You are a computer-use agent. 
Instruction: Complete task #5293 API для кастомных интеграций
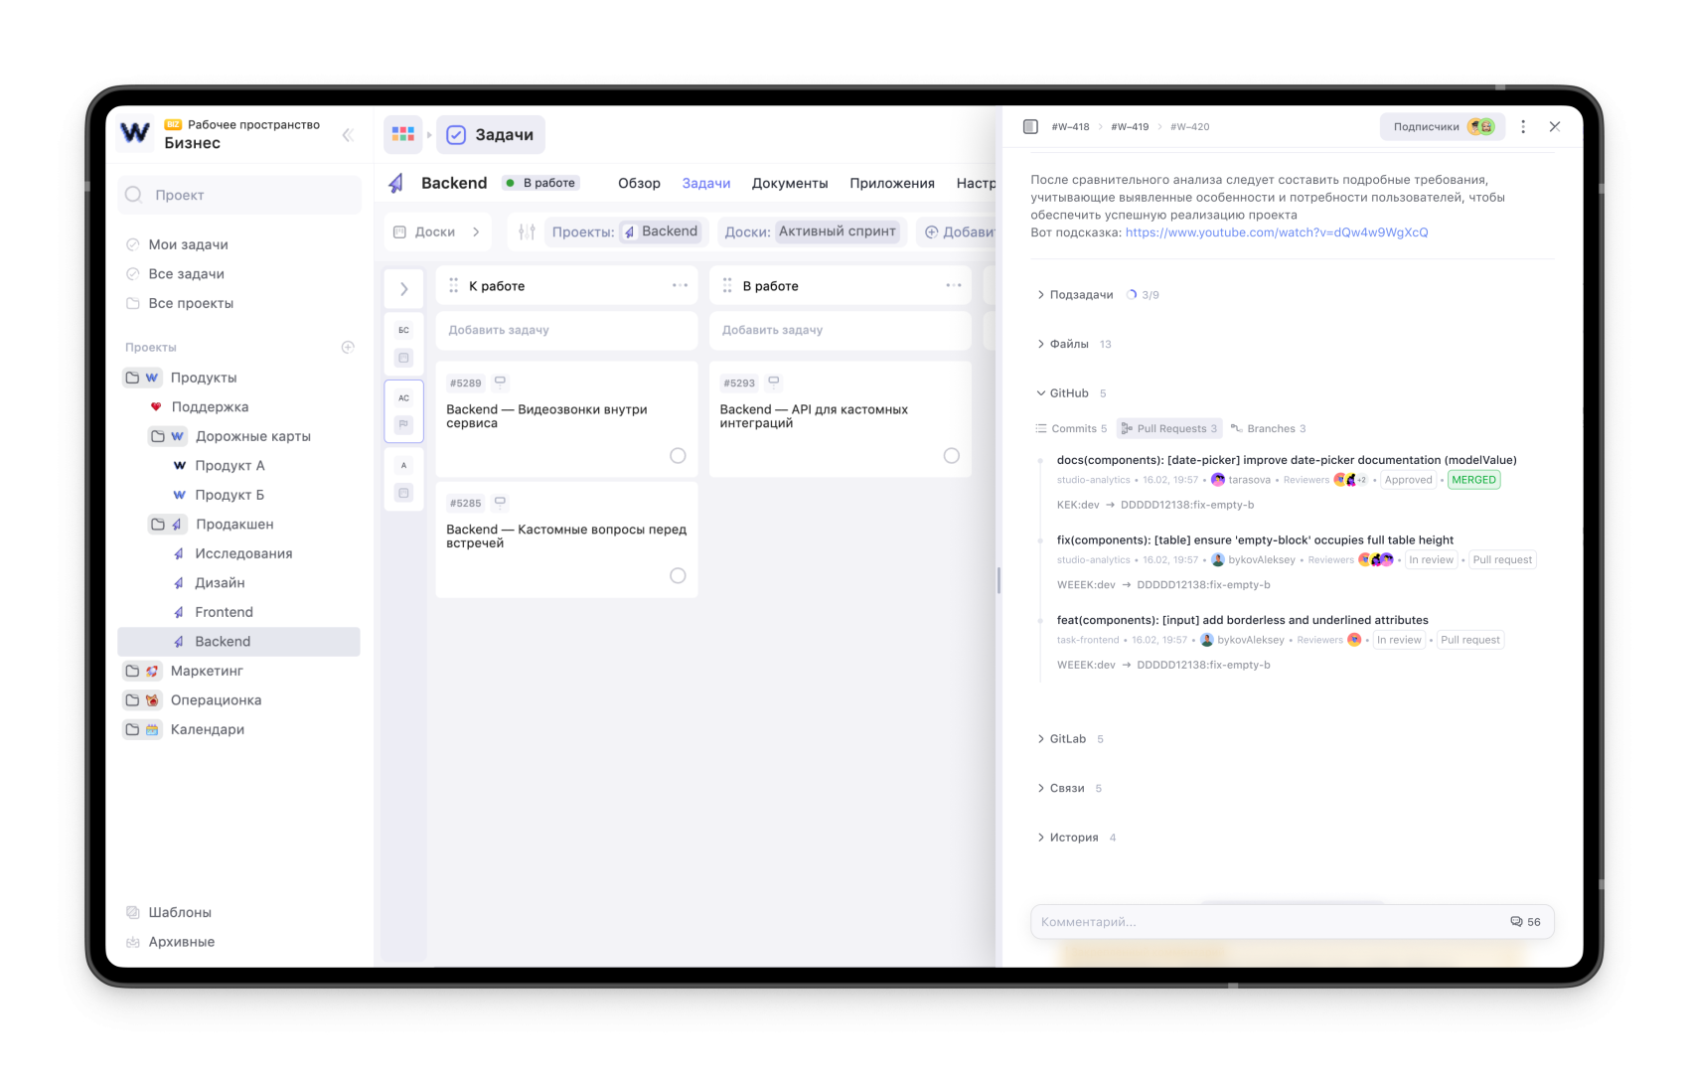951,455
